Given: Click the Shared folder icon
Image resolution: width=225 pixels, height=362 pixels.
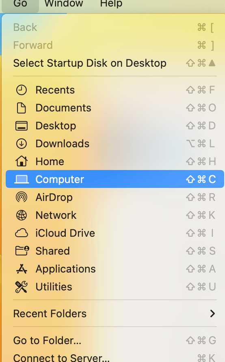Looking at the screenshot, I should [x=22, y=251].
